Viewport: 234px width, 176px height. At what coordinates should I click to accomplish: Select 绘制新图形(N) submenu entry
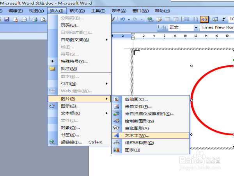point(151,121)
